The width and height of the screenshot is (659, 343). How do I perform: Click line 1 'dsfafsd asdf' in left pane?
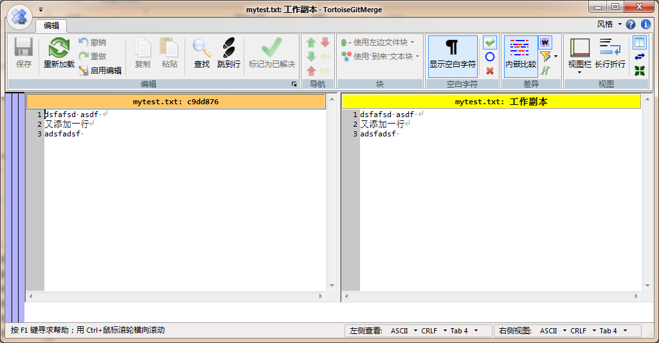click(x=71, y=115)
